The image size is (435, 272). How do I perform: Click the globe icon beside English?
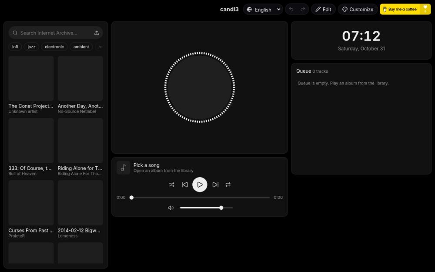[249, 10]
